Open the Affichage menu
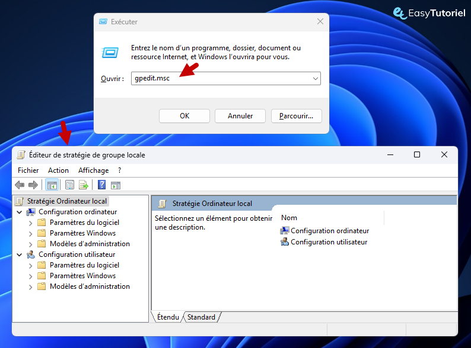 (93, 170)
